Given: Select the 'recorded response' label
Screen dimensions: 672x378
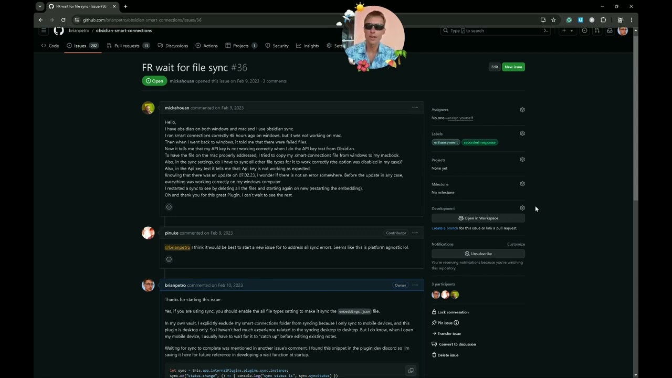Looking at the screenshot, I should click(x=479, y=142).
